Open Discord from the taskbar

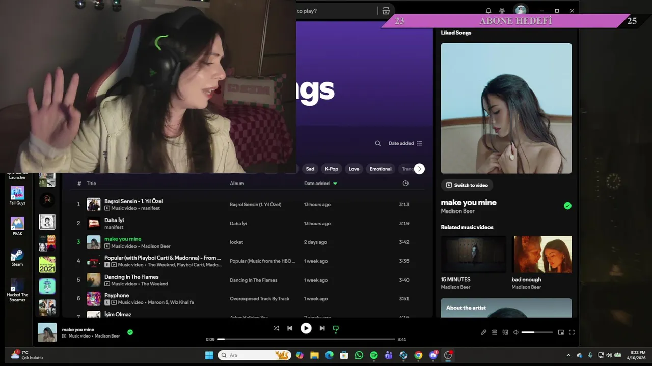[x=433, y=355]
